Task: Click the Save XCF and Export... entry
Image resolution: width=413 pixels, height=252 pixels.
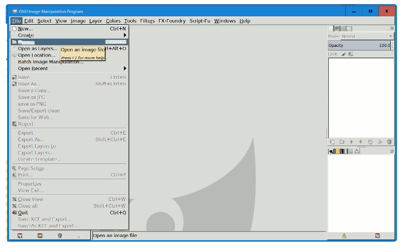Action: (70, 219)
